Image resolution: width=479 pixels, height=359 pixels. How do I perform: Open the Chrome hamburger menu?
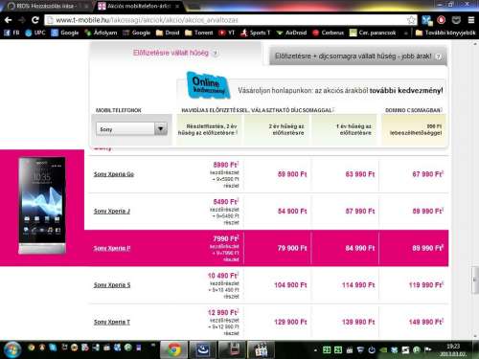coord(471,20)
